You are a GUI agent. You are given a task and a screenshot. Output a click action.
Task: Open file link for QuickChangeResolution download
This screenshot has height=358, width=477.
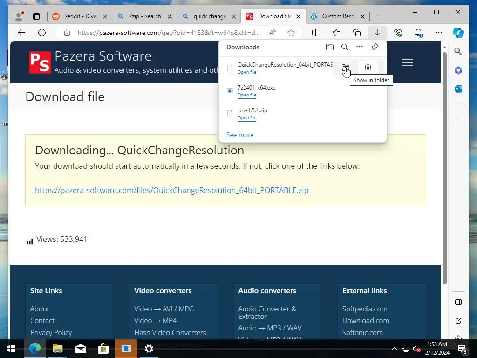point(247,72)
